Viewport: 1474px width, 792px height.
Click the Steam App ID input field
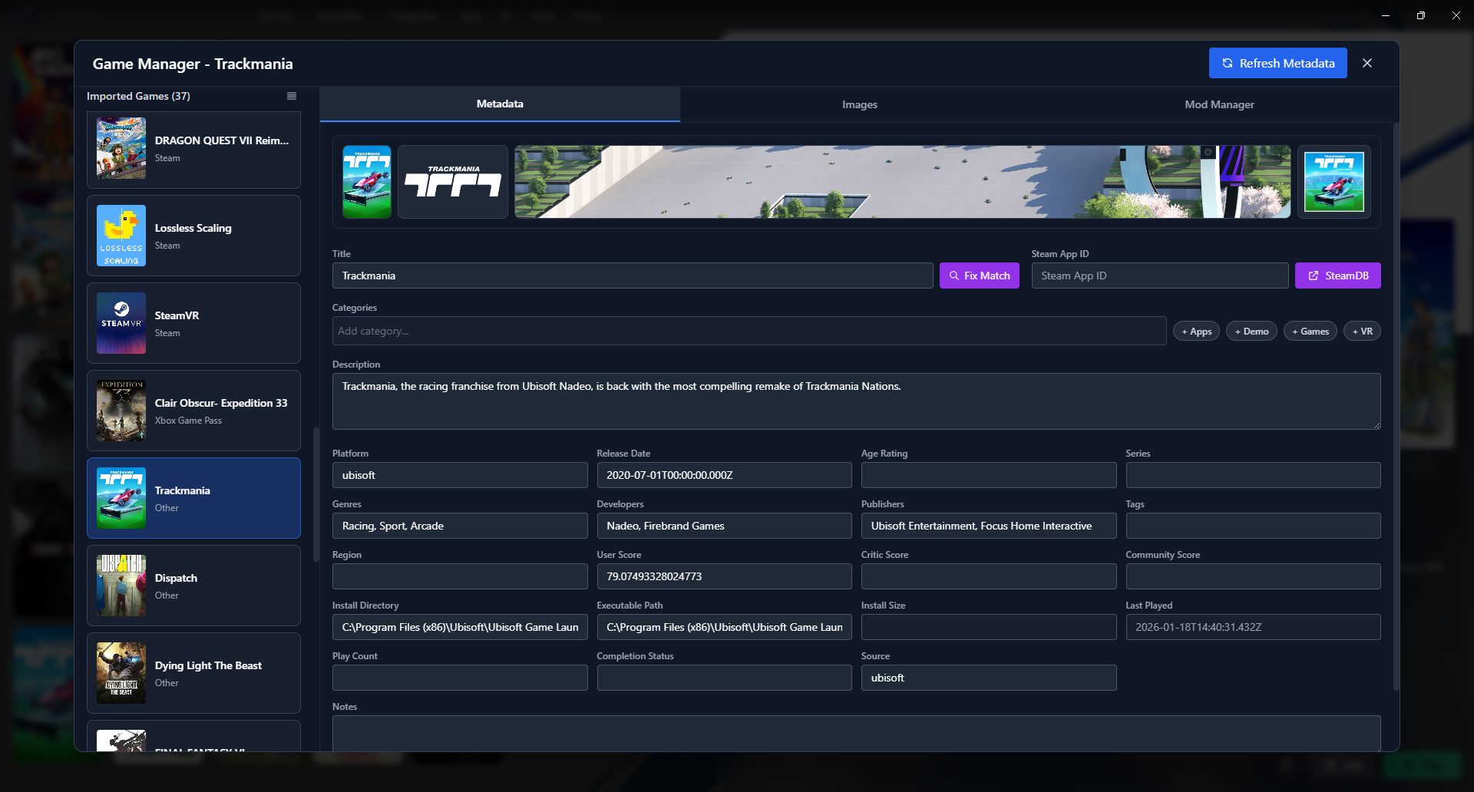[x=1159, y=276]
